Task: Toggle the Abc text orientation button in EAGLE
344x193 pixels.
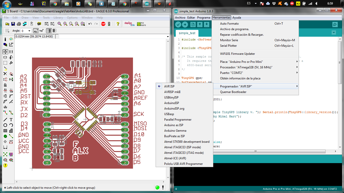Action: pyautogui.click(x=36, y=31)
